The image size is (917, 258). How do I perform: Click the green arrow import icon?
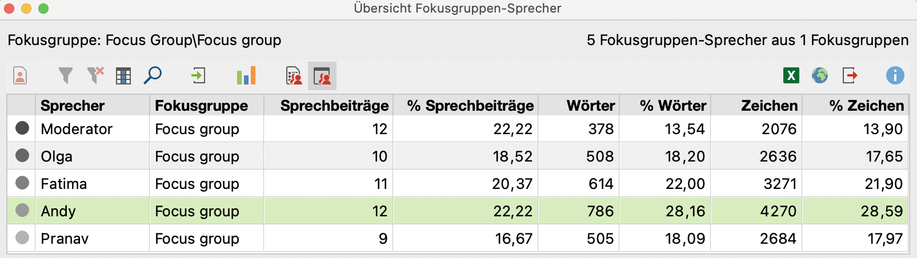pyautogui.click(x=198, y=75)
